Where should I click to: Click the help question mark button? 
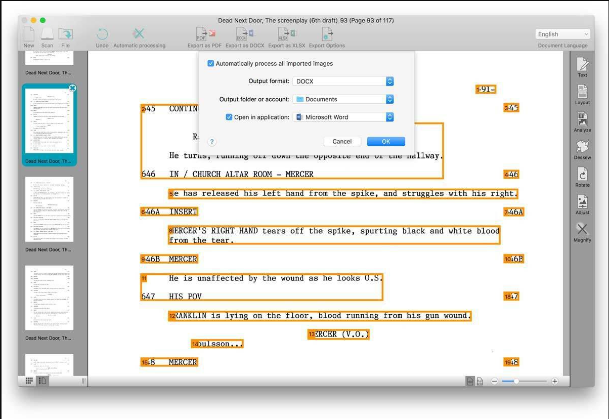(x=212, y=142)
